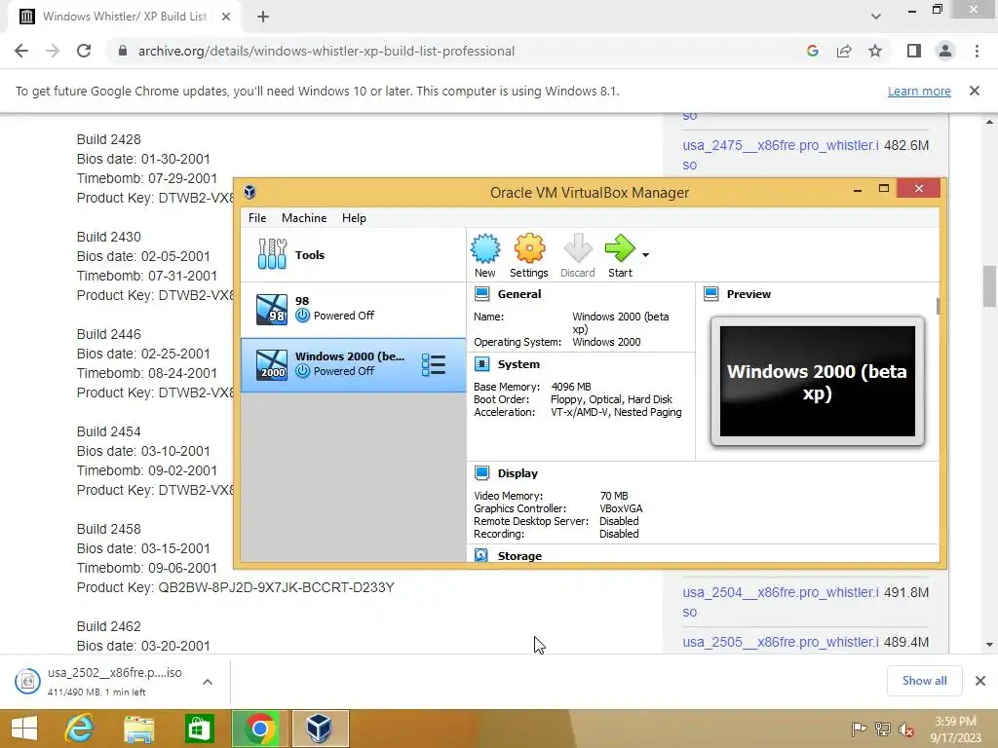Open the usa_2505 x86fre.pro_whistler.iso link

[781, 642]
